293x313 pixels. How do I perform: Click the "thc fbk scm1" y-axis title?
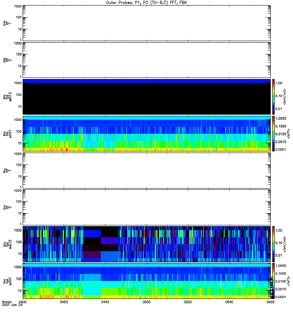click(x=7, y=281)
